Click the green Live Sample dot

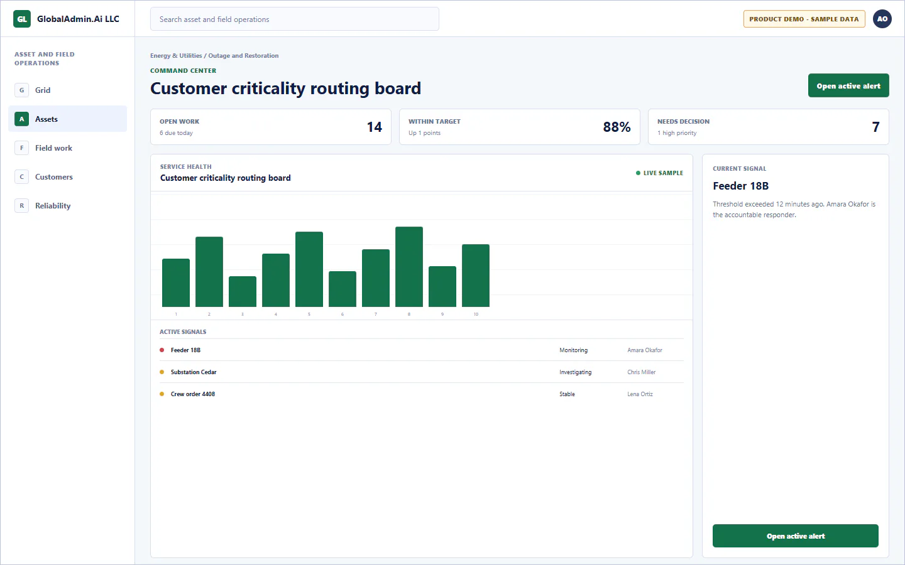coord(639,173)
